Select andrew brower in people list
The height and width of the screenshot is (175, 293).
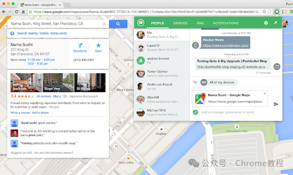[162, 61]
